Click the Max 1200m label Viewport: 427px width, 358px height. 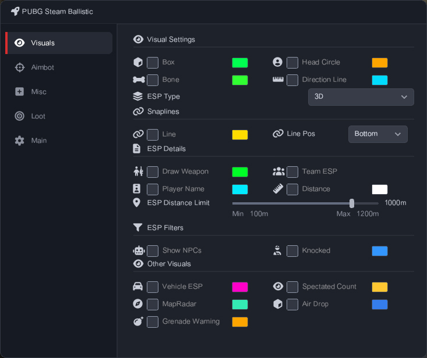(358, 214)
